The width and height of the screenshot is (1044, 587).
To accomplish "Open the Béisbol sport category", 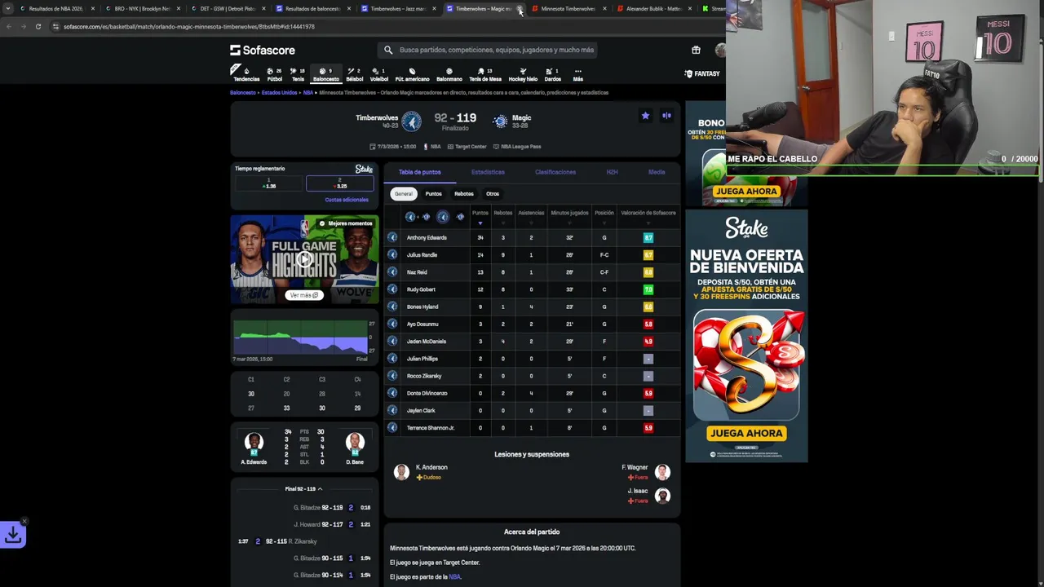I will [x=354, y=74].
